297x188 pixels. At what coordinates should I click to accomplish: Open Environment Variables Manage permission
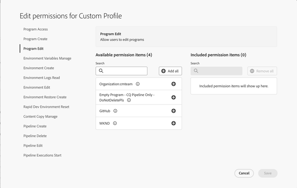(47, 58)
